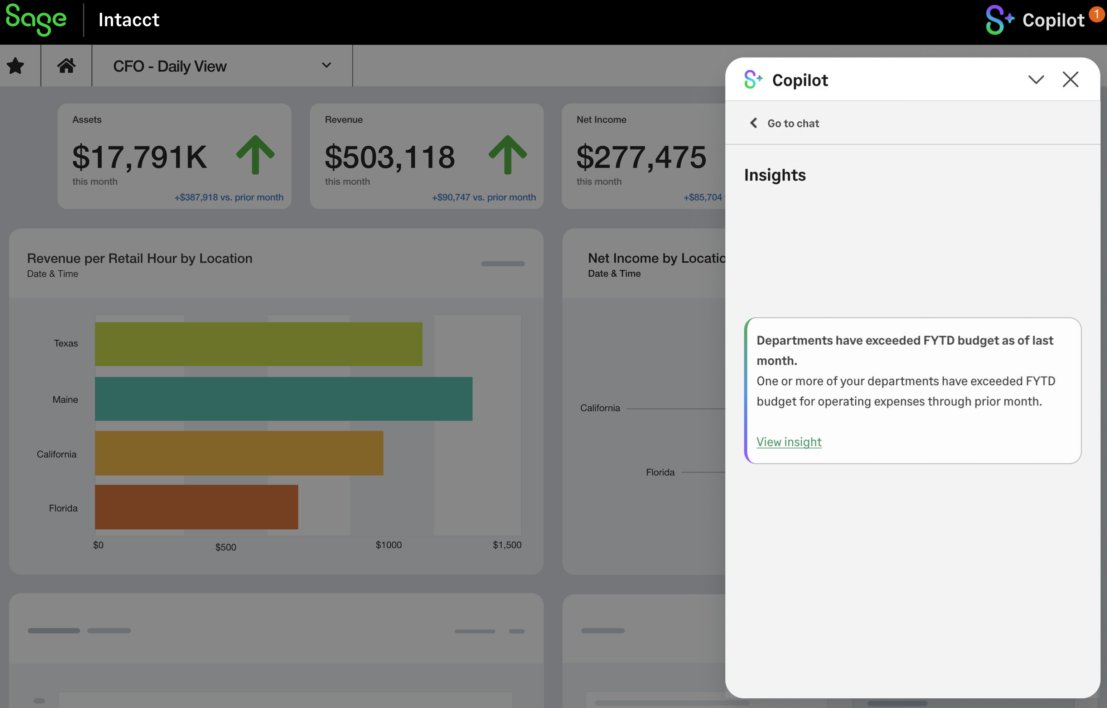This screenshot has height=708, width=1107.
Task: Click the Texas bar in revenue chart
Action: point(258,344)
